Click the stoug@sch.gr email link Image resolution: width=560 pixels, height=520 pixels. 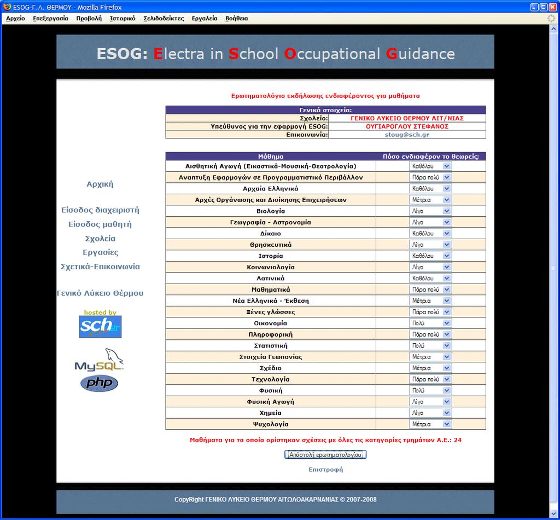pyautogui.click(x=407, y=135)
